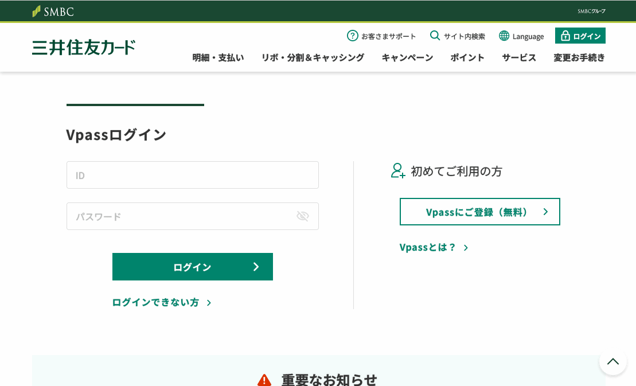
Task: Click chevron next to Vpassとは?
Action: [466, 248]
